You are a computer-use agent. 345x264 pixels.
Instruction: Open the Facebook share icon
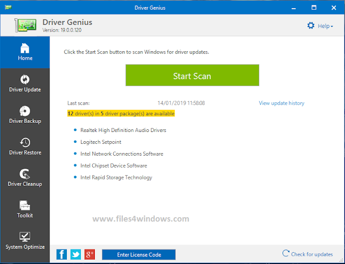pos(61,254)
